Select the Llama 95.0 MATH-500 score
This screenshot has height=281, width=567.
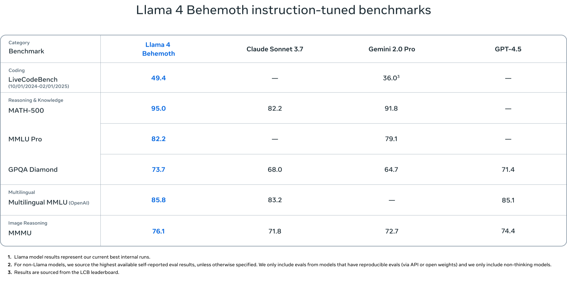159,108
